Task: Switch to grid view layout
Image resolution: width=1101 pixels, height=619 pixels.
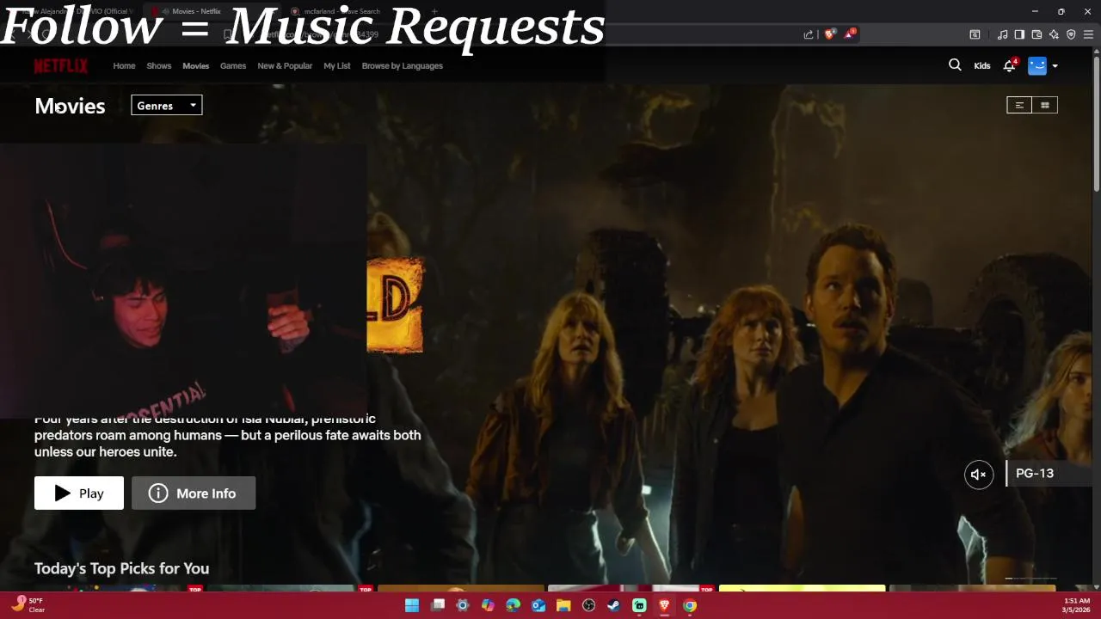Action: click(1045, 105)
